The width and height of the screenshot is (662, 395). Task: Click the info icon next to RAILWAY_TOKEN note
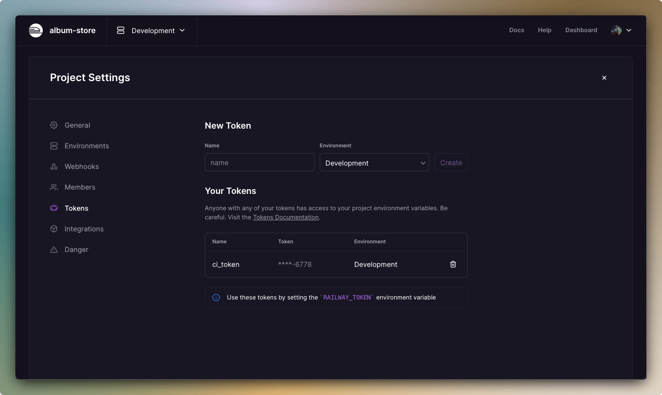pos(216,298)
